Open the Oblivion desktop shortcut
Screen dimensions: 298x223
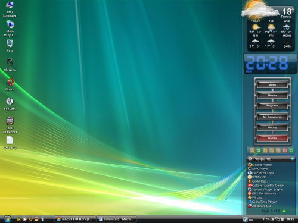[x=10, y=64]
